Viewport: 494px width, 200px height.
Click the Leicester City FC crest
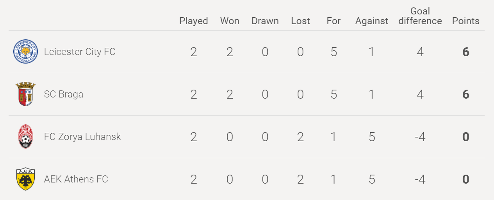click(25, 52)
